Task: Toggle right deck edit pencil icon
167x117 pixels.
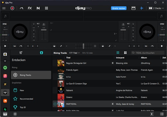Action: coord(109,46)
